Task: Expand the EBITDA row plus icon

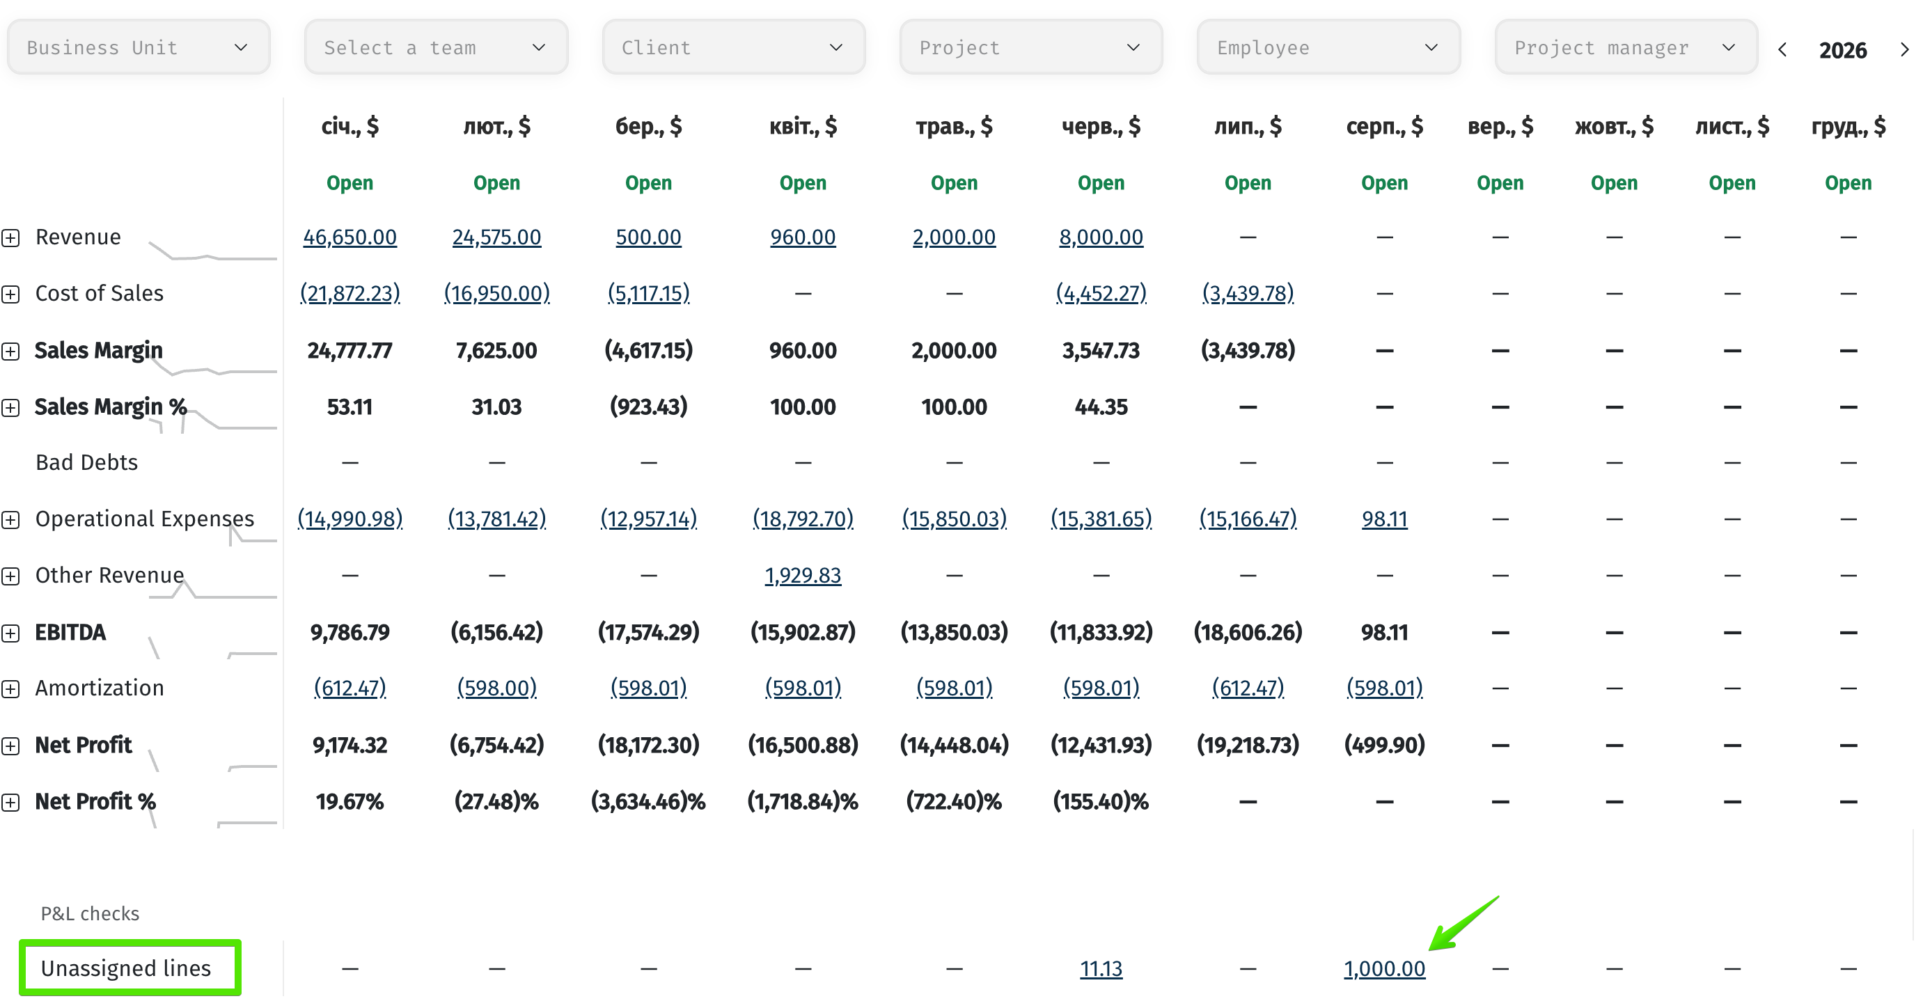Action: [x=10, y=633]
